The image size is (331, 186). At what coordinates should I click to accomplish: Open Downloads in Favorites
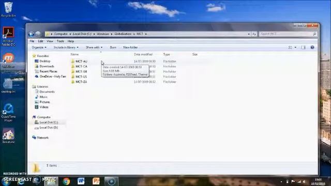click(x=47, y=66)
